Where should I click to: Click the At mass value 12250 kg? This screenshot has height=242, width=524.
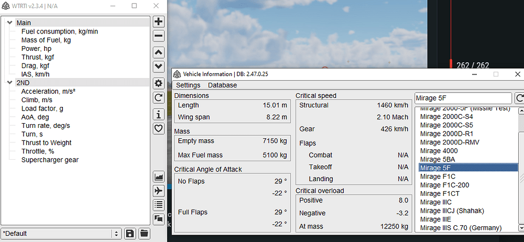click(394, 226)
